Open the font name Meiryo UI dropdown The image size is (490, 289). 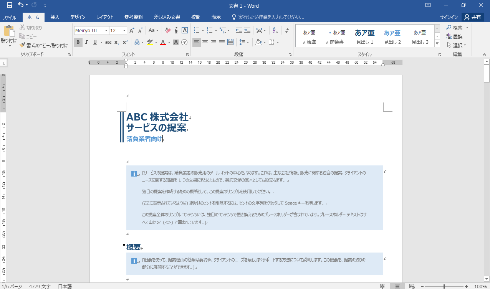click(x=106, y=30)
